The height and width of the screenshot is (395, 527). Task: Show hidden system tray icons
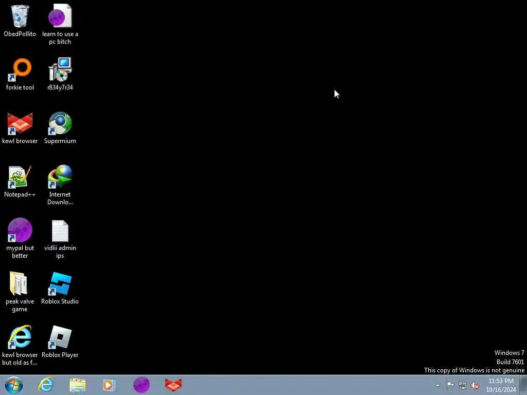coord(437,385)
